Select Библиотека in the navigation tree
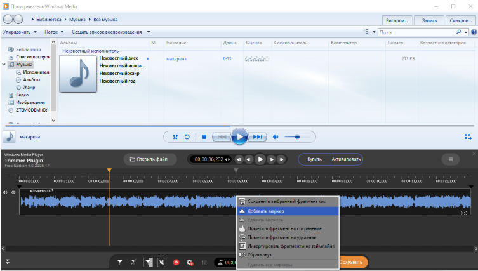478x271 pixels. 25,49
